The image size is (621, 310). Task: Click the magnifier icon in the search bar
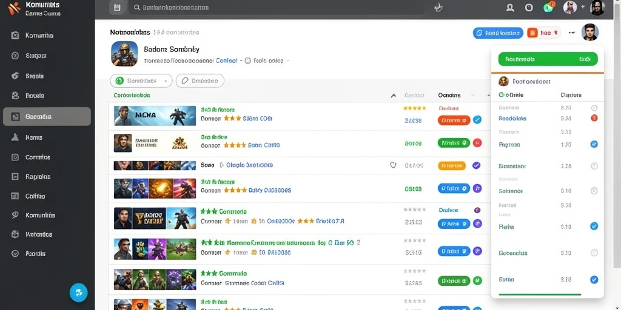[137, 7]
